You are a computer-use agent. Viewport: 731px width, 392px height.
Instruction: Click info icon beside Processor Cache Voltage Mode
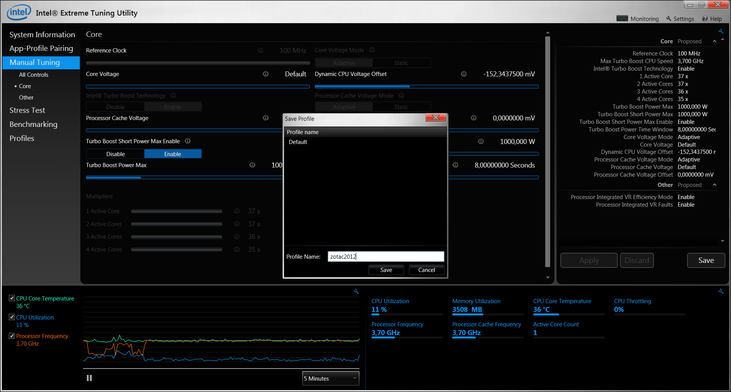[x=401, y=95]
